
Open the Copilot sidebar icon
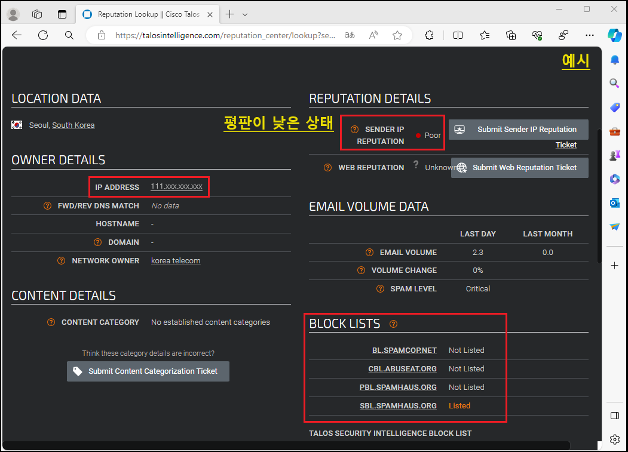coord(614,35)
